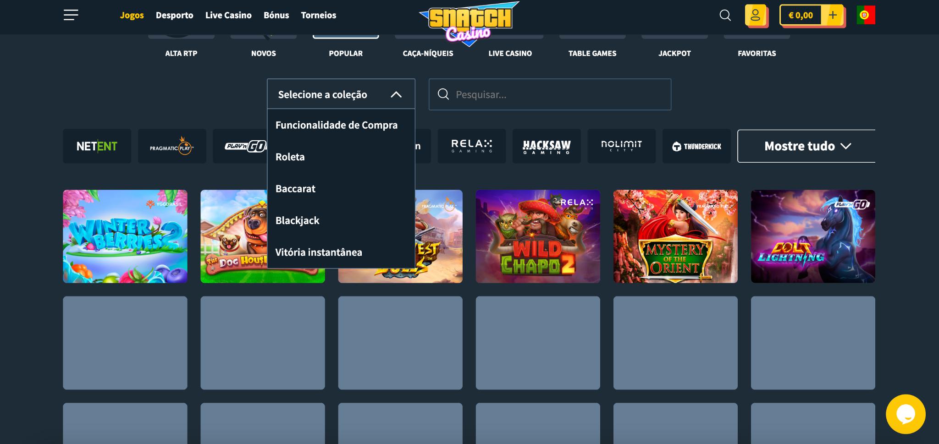Collapse the Selecione a coleção dropdown
The image size is (939, 444).
click(341, 94)
